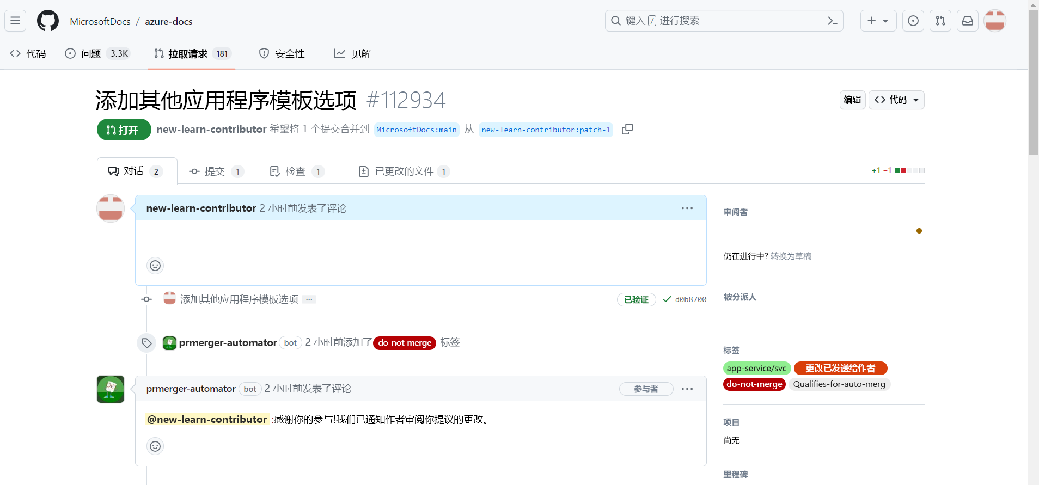Open the 里程碑 milestone section heading
Viewport: 1039px width, 485px height.
735,475
